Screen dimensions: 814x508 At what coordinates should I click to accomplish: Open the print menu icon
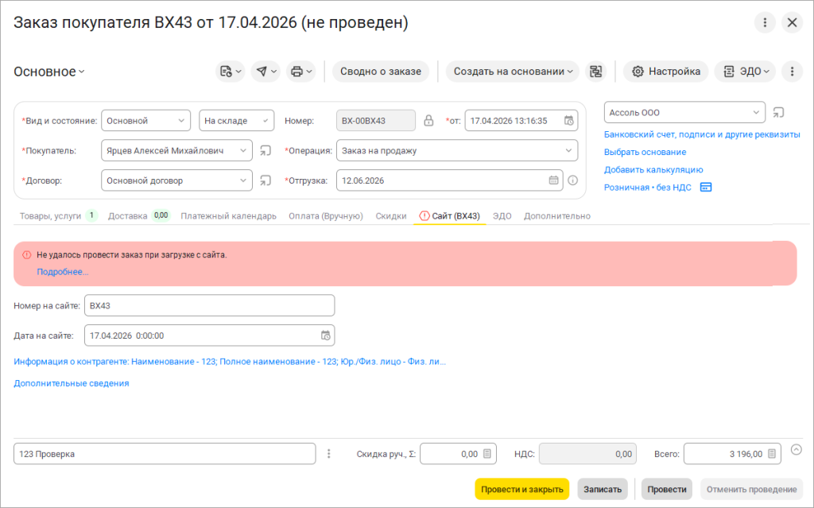[301, 72]
